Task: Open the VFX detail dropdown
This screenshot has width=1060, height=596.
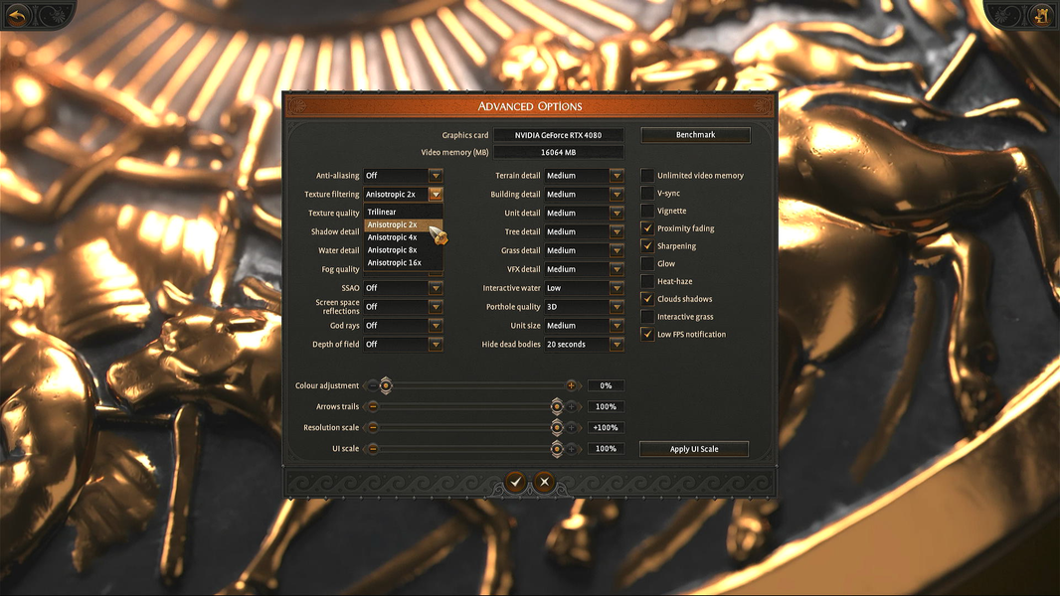Action: coord(584,268)
